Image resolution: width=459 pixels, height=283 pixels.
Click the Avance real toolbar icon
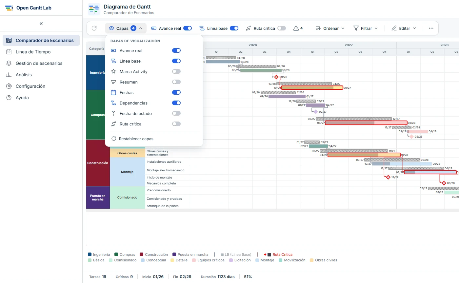point(154,28)
